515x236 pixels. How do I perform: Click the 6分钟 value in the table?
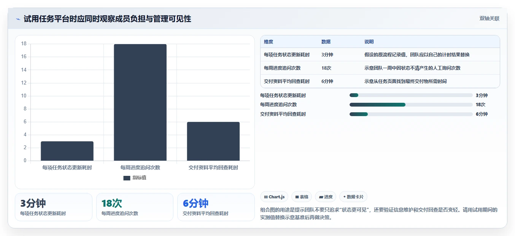click(327, 81)
